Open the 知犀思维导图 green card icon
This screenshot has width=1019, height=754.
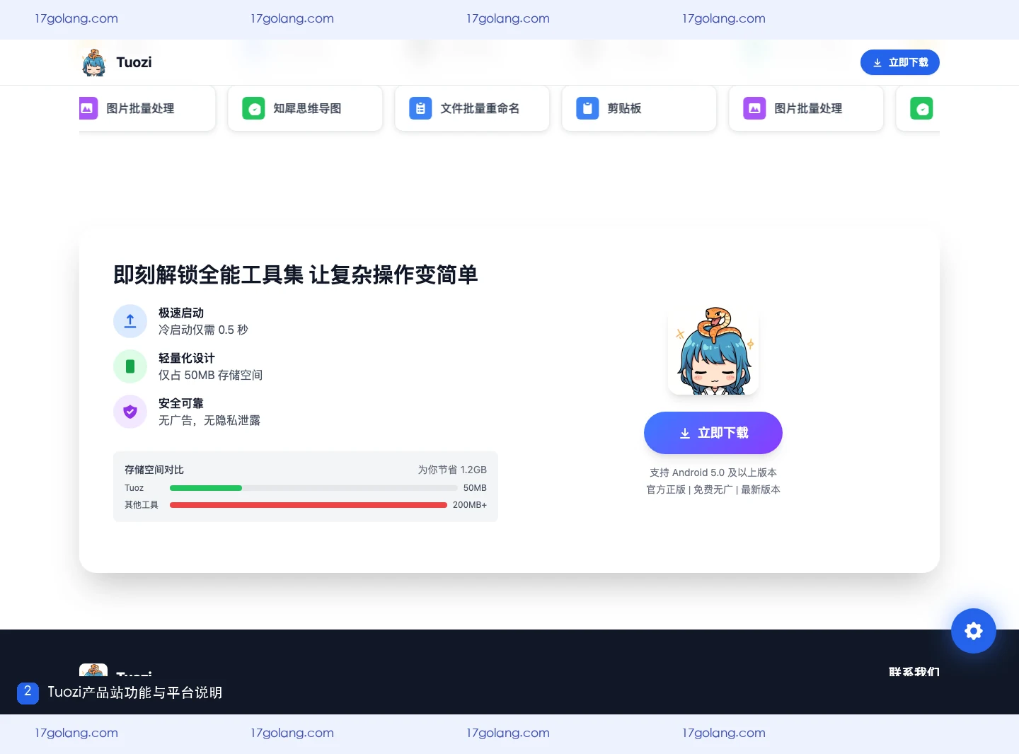coord(253,108)
